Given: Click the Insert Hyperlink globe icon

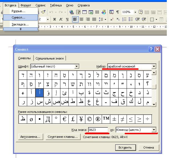Looking at the screenshot, I should [x=72, y=12].
